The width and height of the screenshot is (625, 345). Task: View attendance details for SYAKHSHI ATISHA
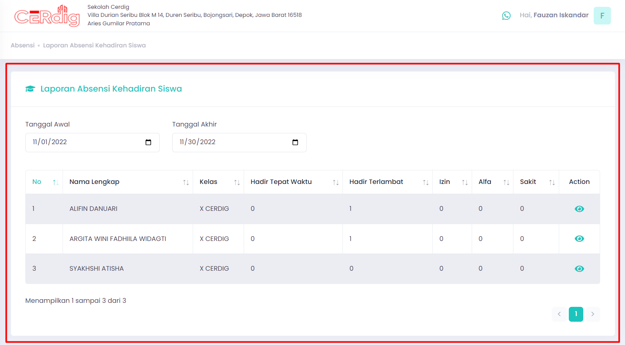coord(579,269)
